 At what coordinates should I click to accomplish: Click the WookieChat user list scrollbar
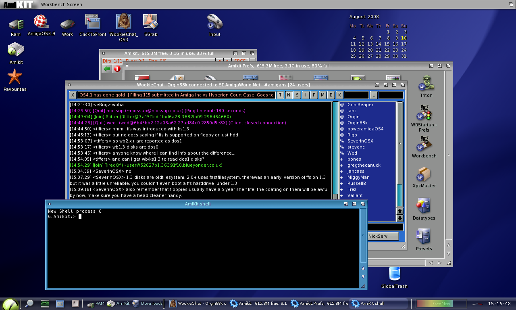(400, 155)
